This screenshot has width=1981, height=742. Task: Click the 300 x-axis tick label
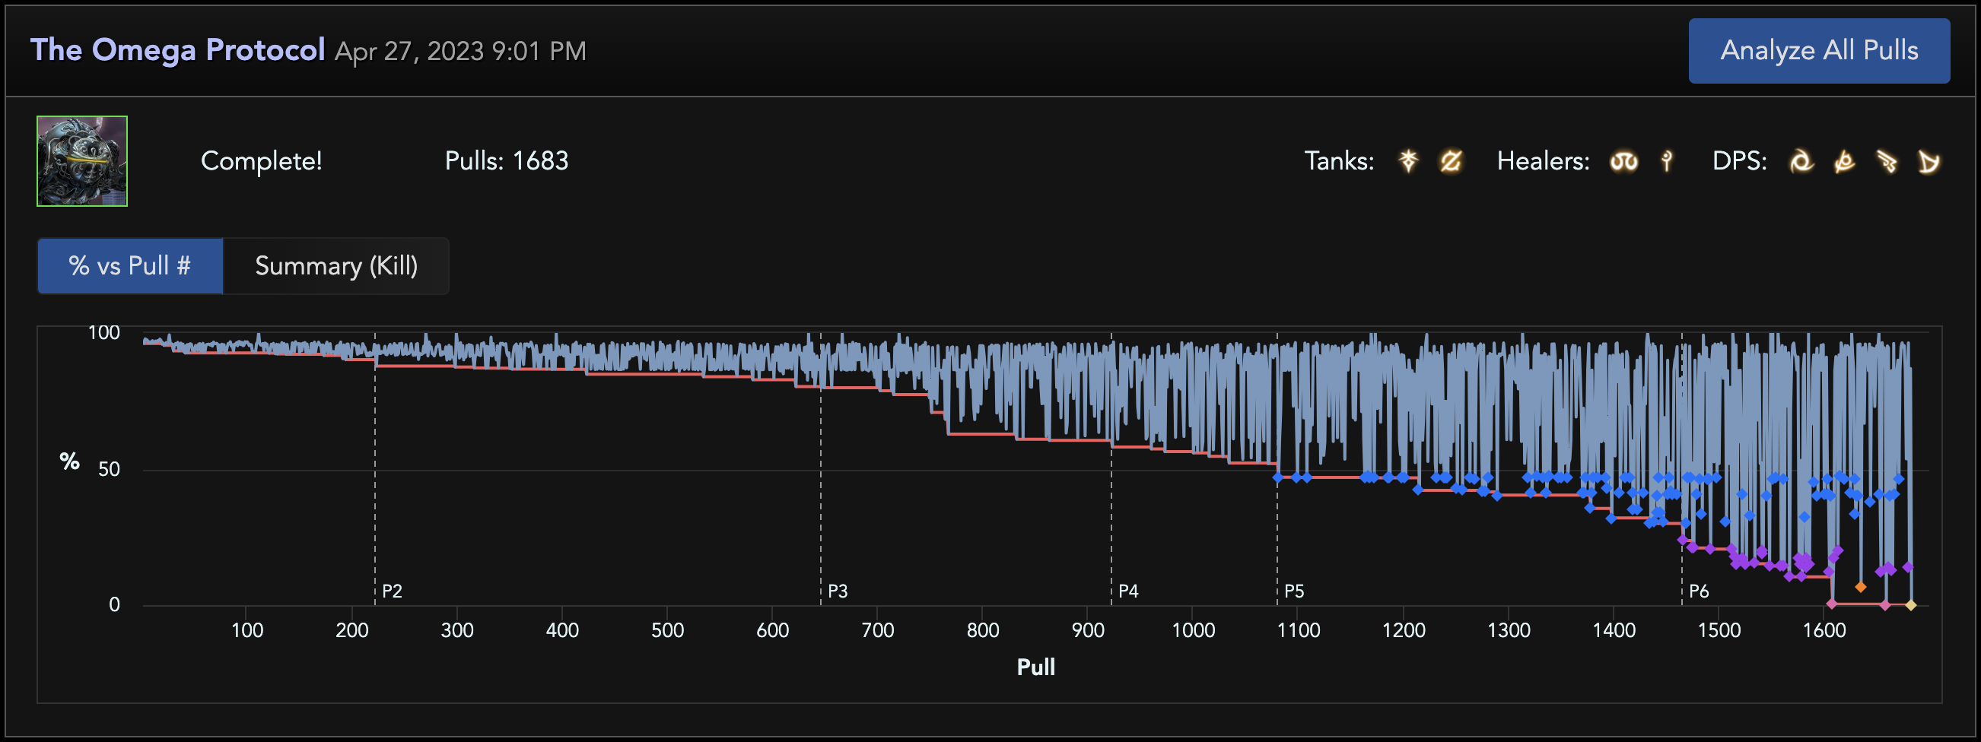click(457, 630)
